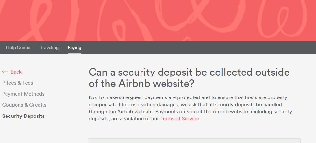Open Prices & Fees in sidebar
This screenshot has height=143, width=316.
pyautogui.click(x=17, y=83)
